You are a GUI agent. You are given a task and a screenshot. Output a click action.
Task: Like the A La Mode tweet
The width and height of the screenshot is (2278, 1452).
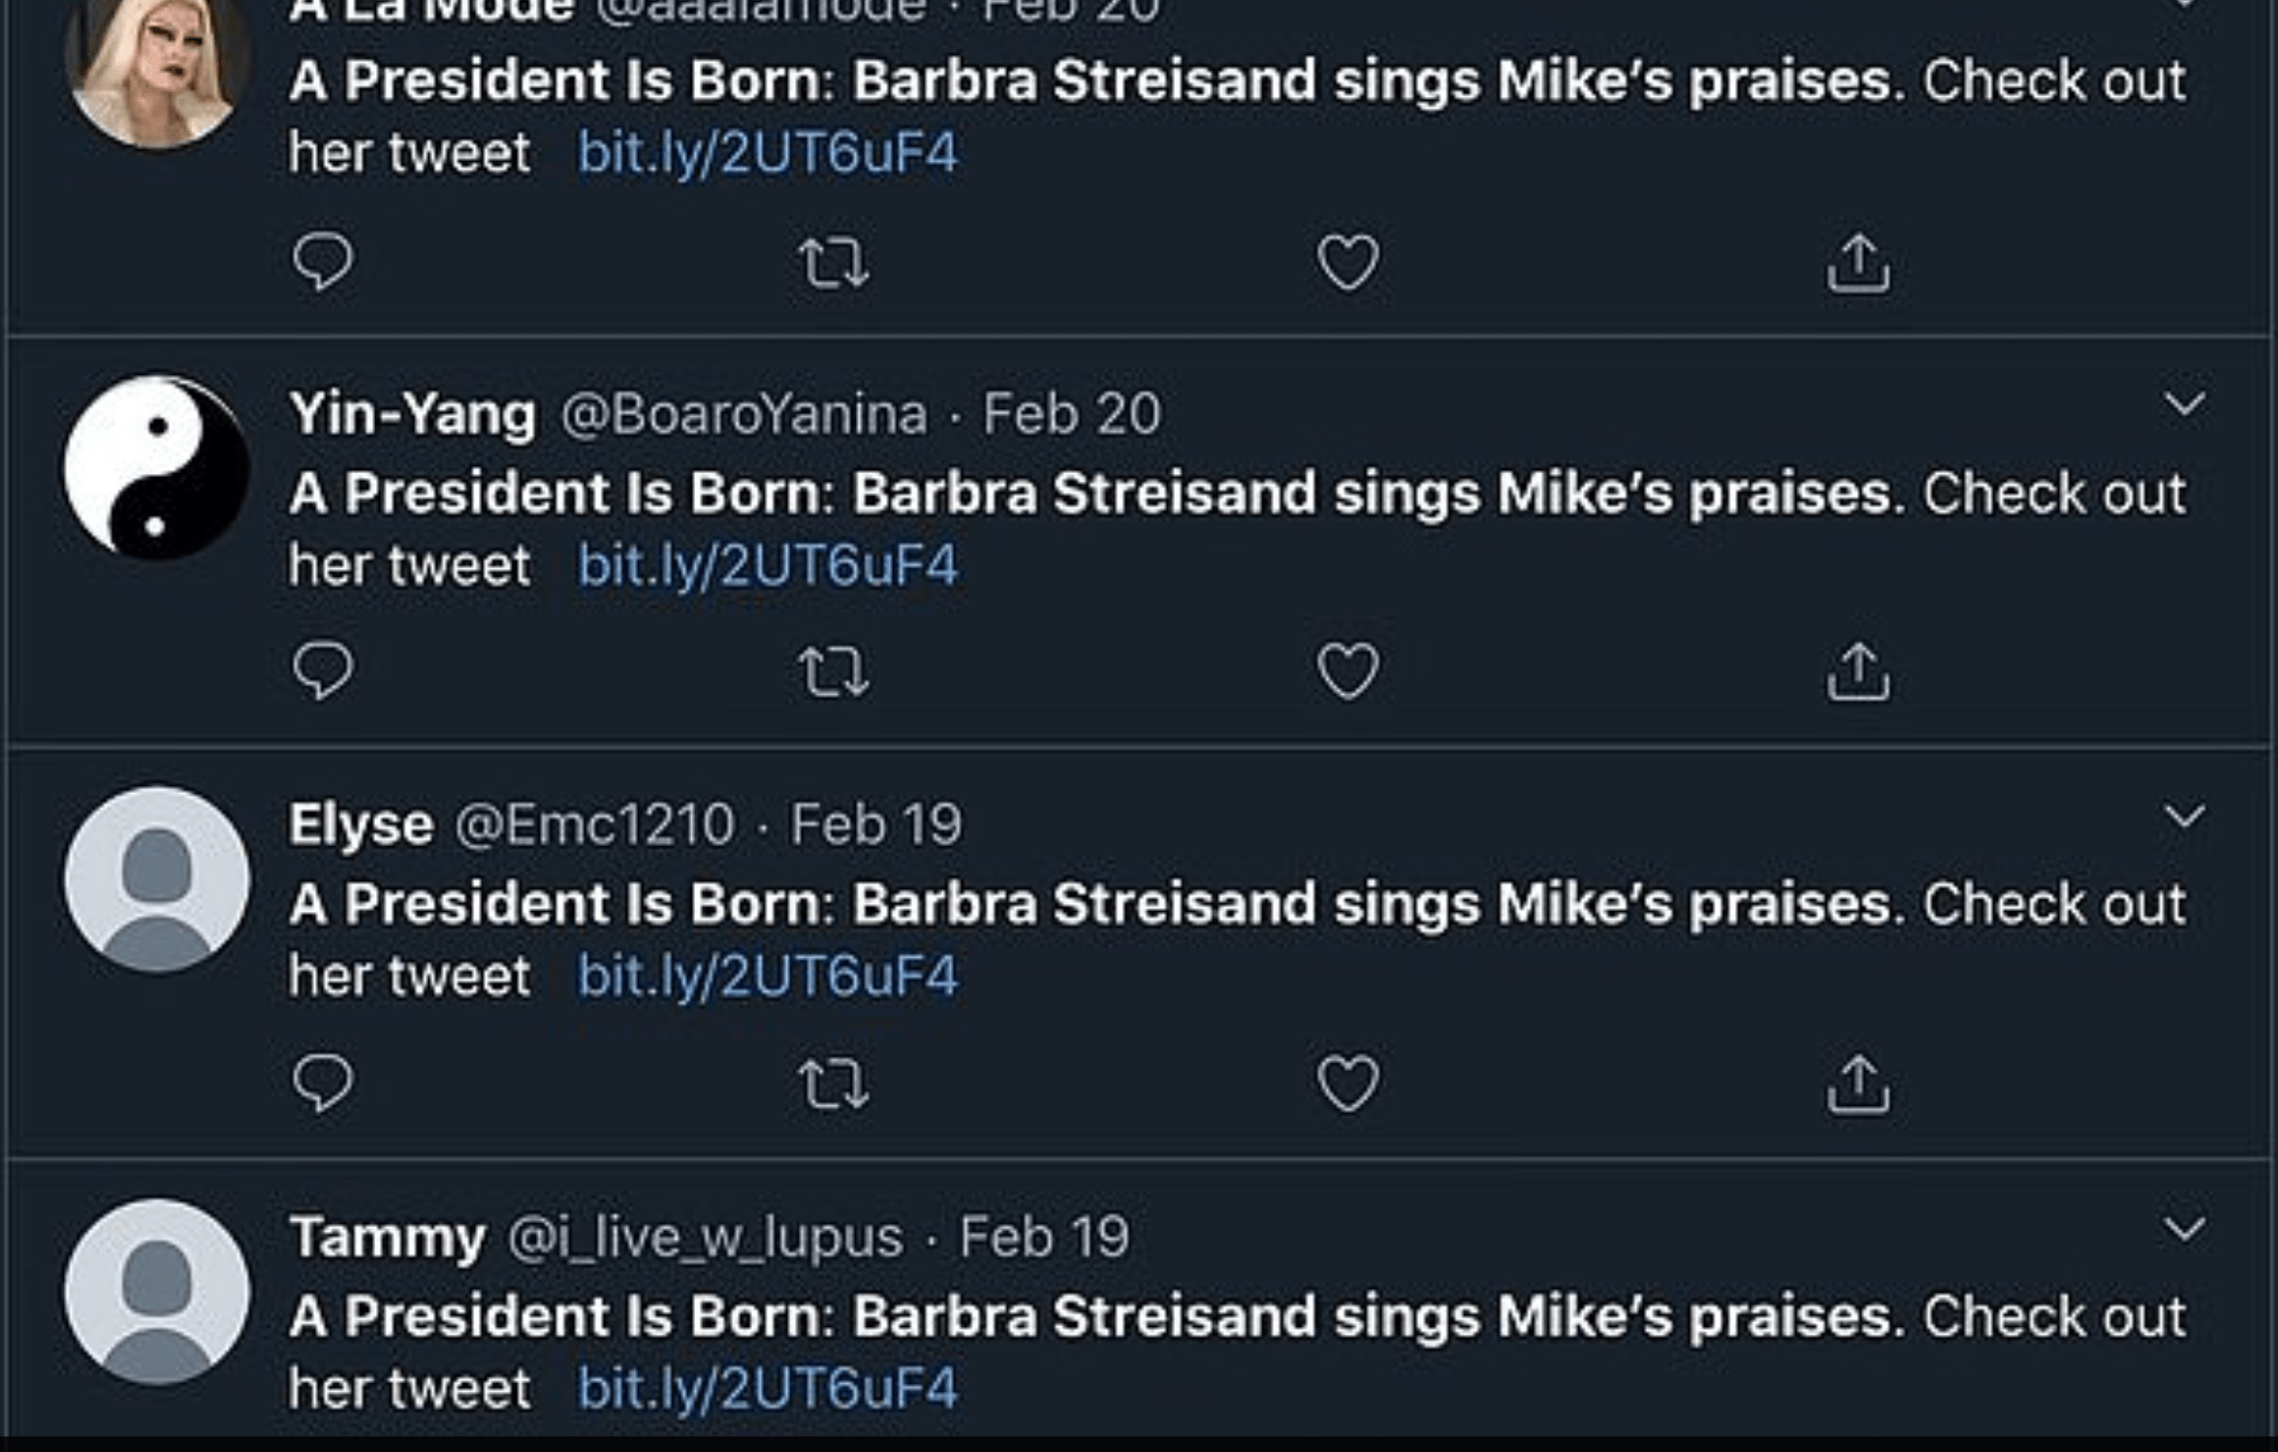pos(1347,263)
